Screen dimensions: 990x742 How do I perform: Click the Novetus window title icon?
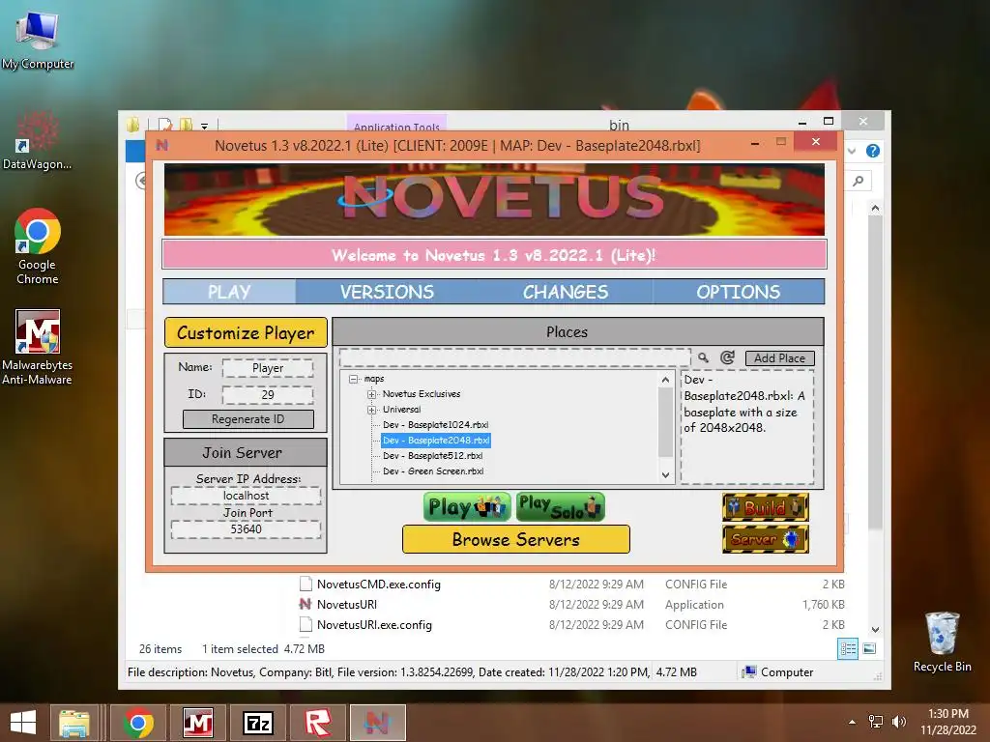tap(162, 145)
